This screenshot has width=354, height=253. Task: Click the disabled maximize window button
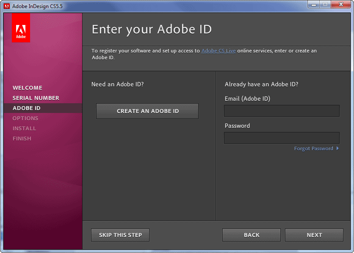point(325,5)
